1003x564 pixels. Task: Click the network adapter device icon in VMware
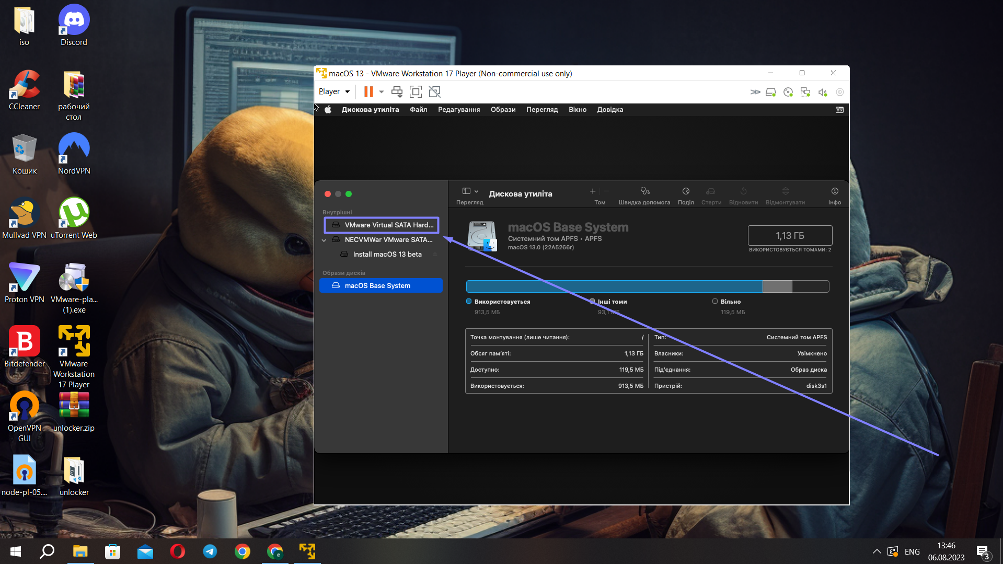tap(805, 92)
